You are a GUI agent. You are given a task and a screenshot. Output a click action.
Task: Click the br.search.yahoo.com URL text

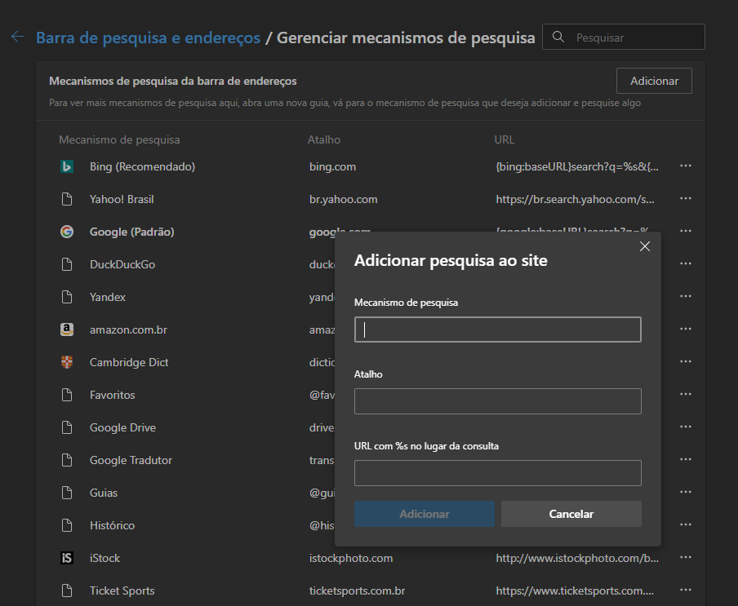tap(575, 199)
